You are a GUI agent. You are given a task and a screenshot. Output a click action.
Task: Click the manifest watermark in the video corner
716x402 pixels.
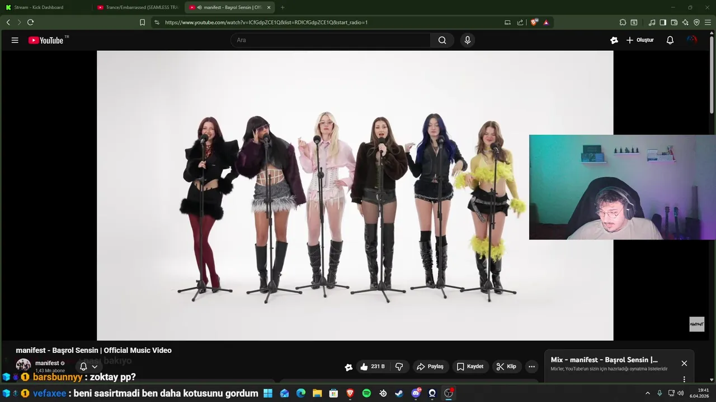click(x=696, y=324)
